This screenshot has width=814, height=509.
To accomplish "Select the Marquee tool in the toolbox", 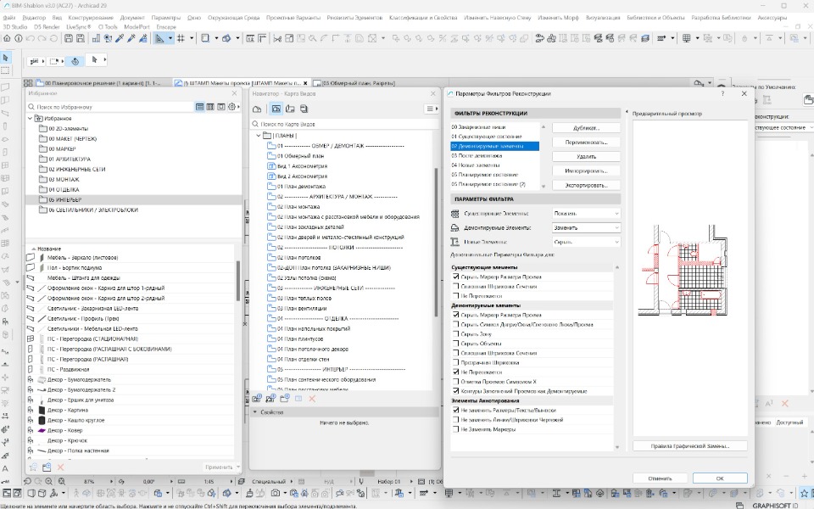I will click(6, 70).
